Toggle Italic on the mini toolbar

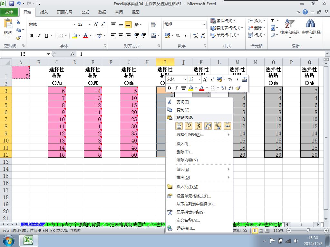(x=176, y=88)
